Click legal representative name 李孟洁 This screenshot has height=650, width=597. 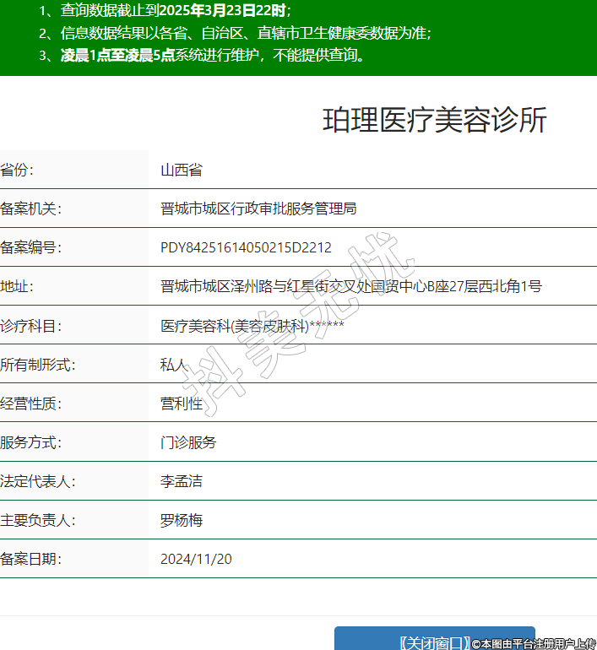[182, 481]
